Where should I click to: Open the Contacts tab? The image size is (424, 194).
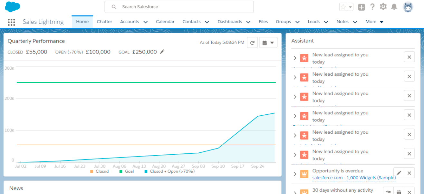[x=191, y=22]
